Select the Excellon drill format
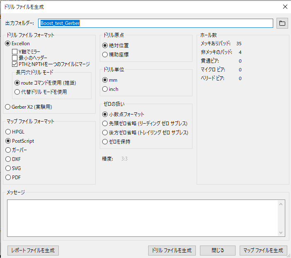 point(17,44)
